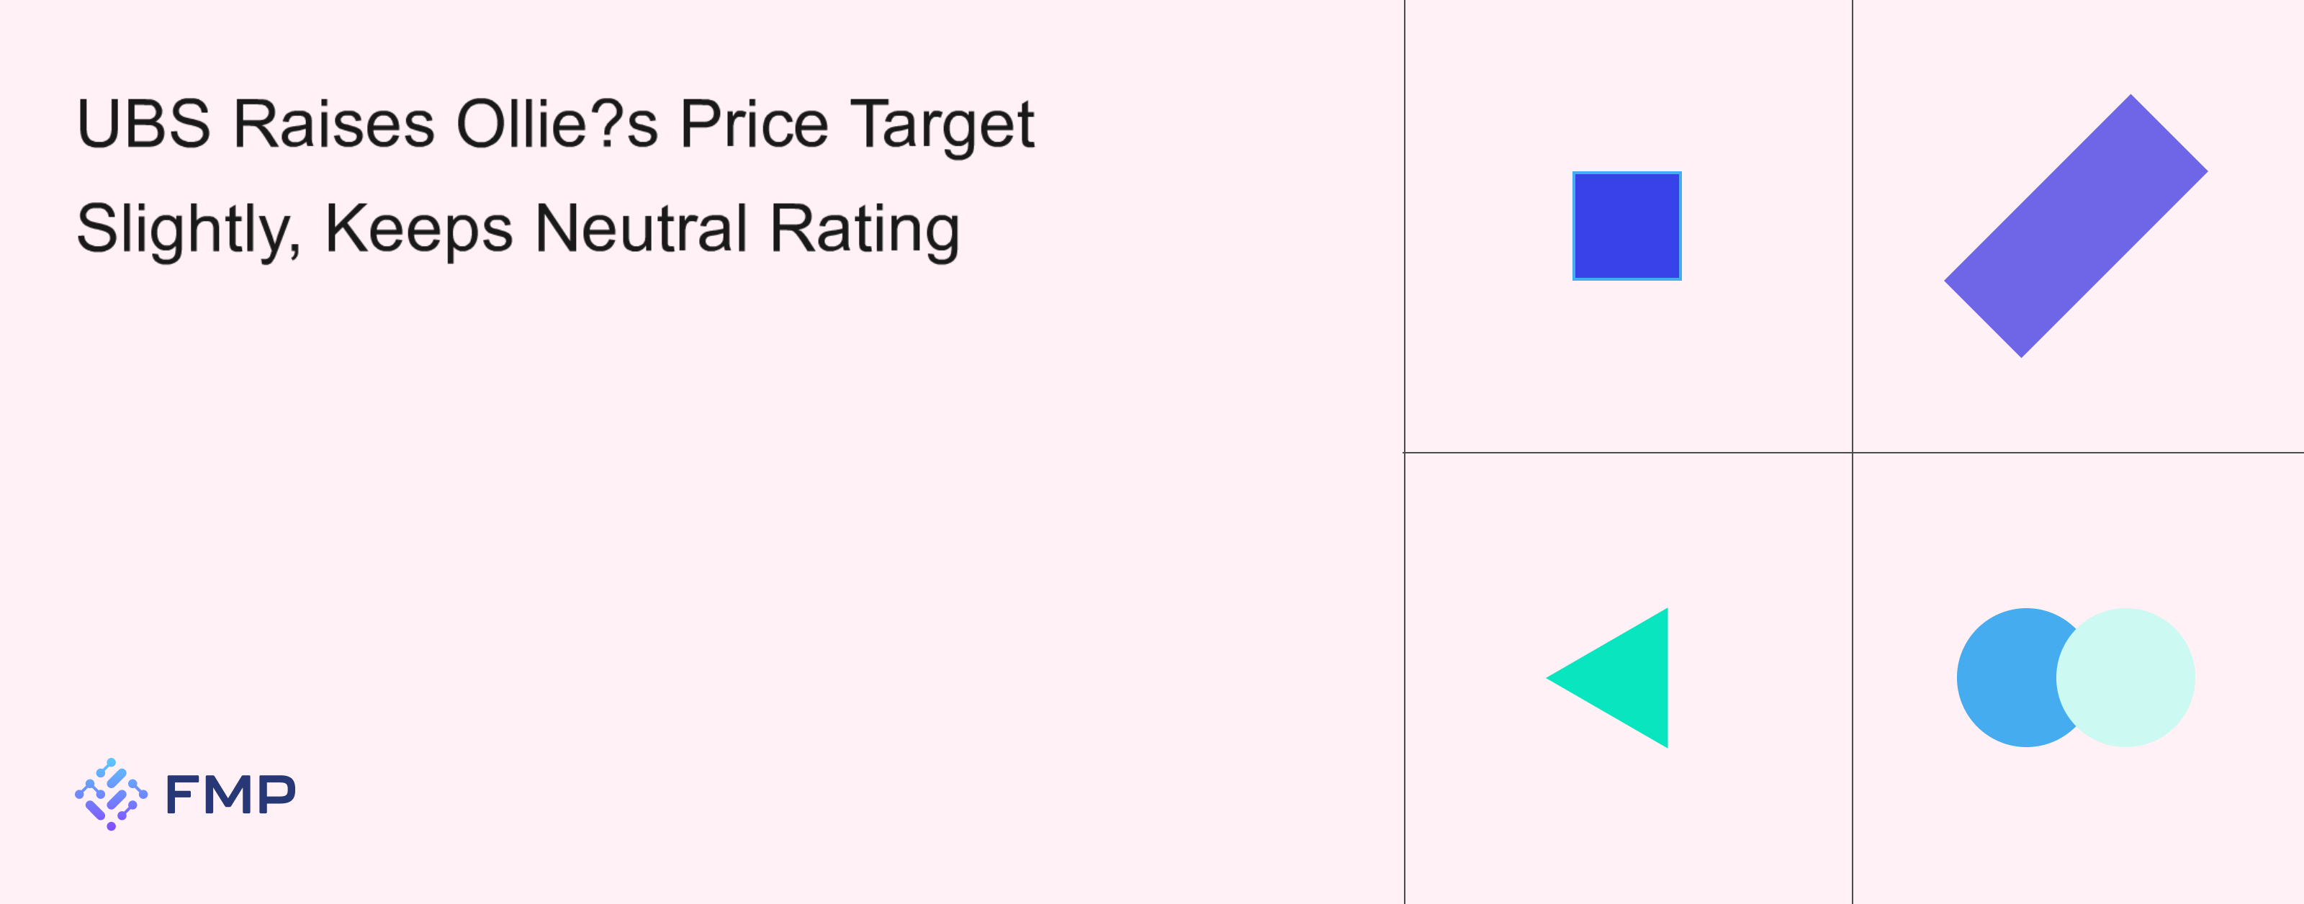Click the question mark in "Ollie?s"
This screenshot has width=2304, height=904.
point(607,123)
